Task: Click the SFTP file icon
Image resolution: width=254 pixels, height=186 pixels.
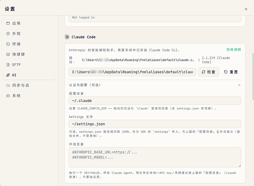Action: coord(8,65)
